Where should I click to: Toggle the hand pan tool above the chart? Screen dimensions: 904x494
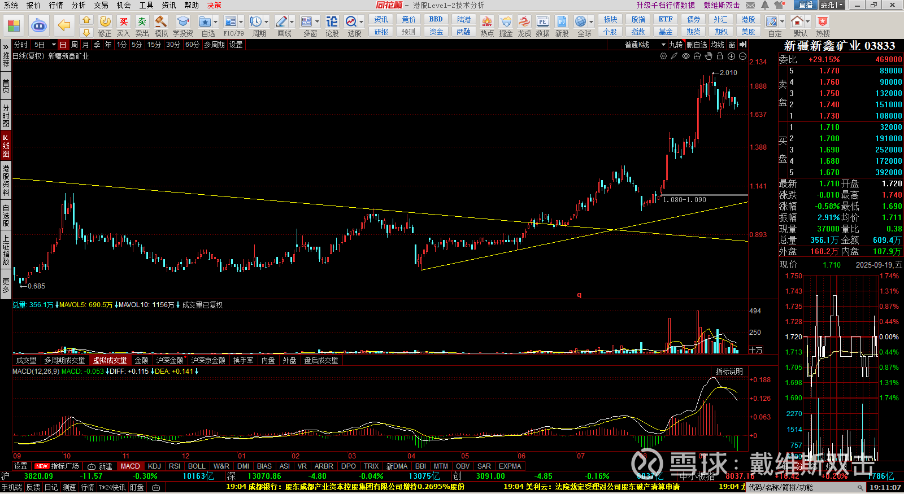[x=709, y=56]
